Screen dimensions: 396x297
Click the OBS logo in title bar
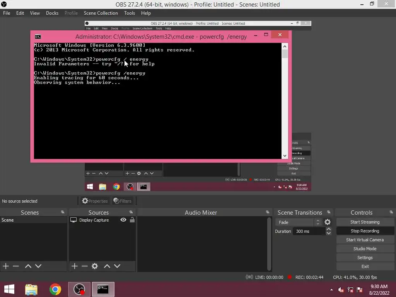click(x=4, y=4)
